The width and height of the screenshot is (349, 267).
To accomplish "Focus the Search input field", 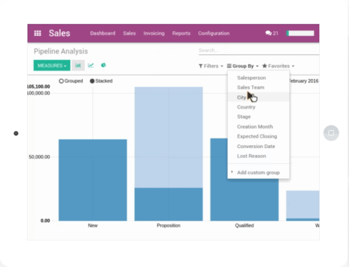I will tap(257, 50).
